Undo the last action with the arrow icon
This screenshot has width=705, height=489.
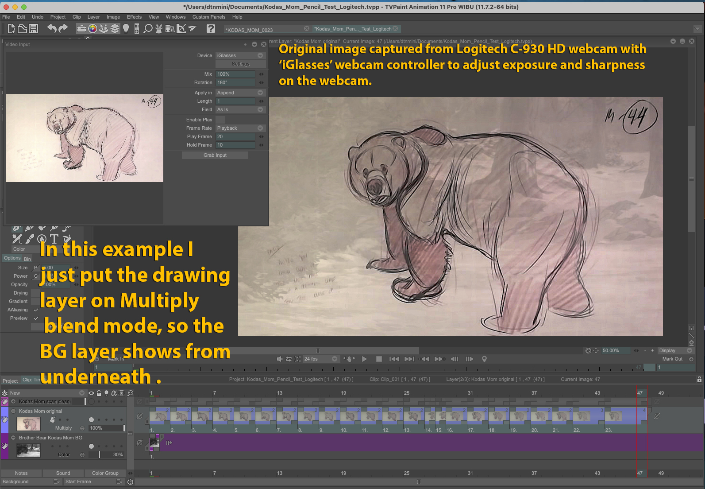point(52,29)
